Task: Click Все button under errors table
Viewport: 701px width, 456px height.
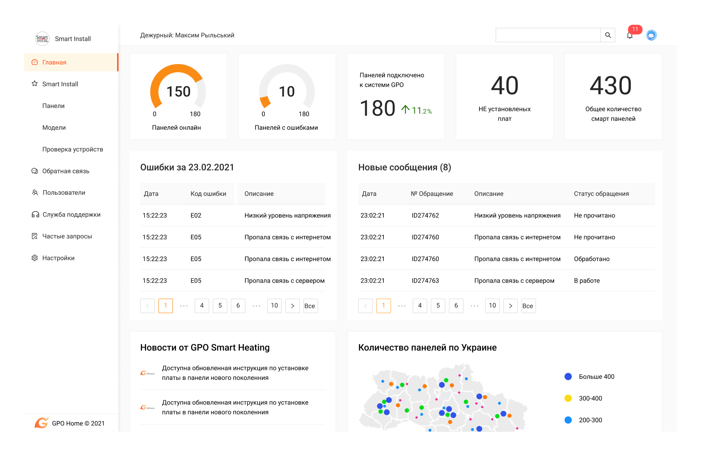Action: pos(310,306)
